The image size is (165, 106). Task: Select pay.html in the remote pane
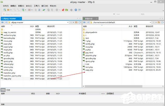89,53
